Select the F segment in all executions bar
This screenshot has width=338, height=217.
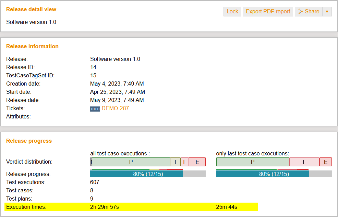(x=184, y=162)
